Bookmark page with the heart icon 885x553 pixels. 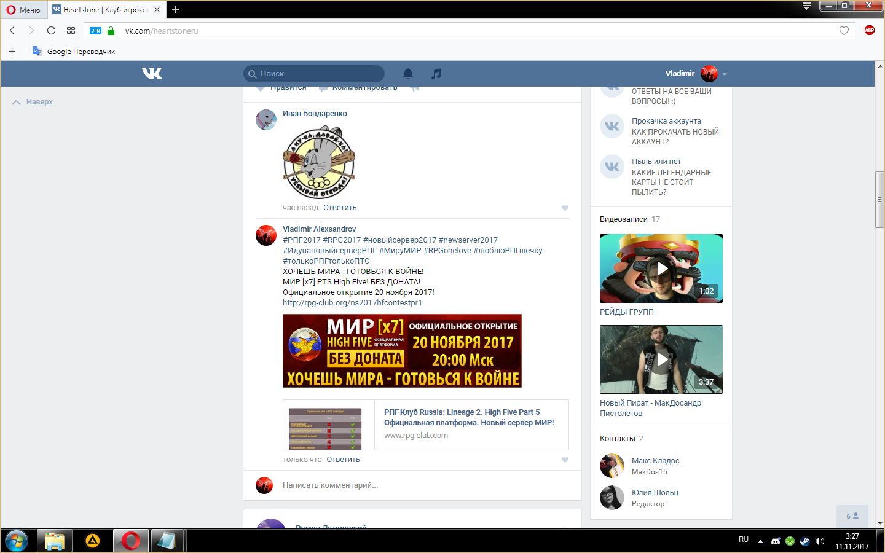[x=844, y=31]
